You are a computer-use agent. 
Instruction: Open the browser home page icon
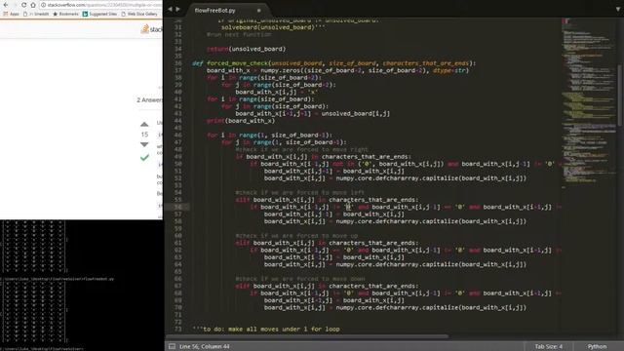coord(33,5)
